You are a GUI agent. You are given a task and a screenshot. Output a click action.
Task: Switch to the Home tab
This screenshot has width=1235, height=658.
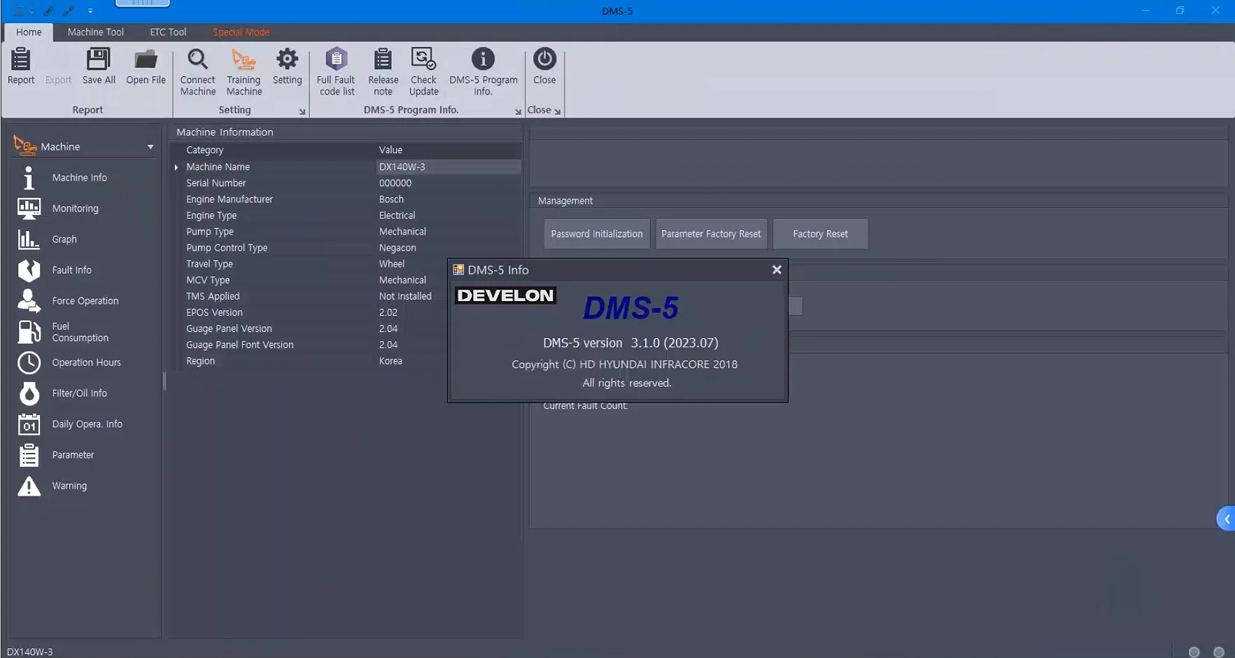point(29,32)
